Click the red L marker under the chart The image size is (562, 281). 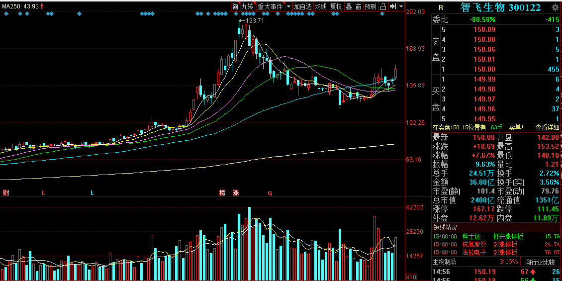point(44,193)
